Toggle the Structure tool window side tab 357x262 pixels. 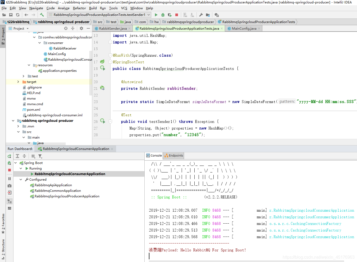click(3, 249)
